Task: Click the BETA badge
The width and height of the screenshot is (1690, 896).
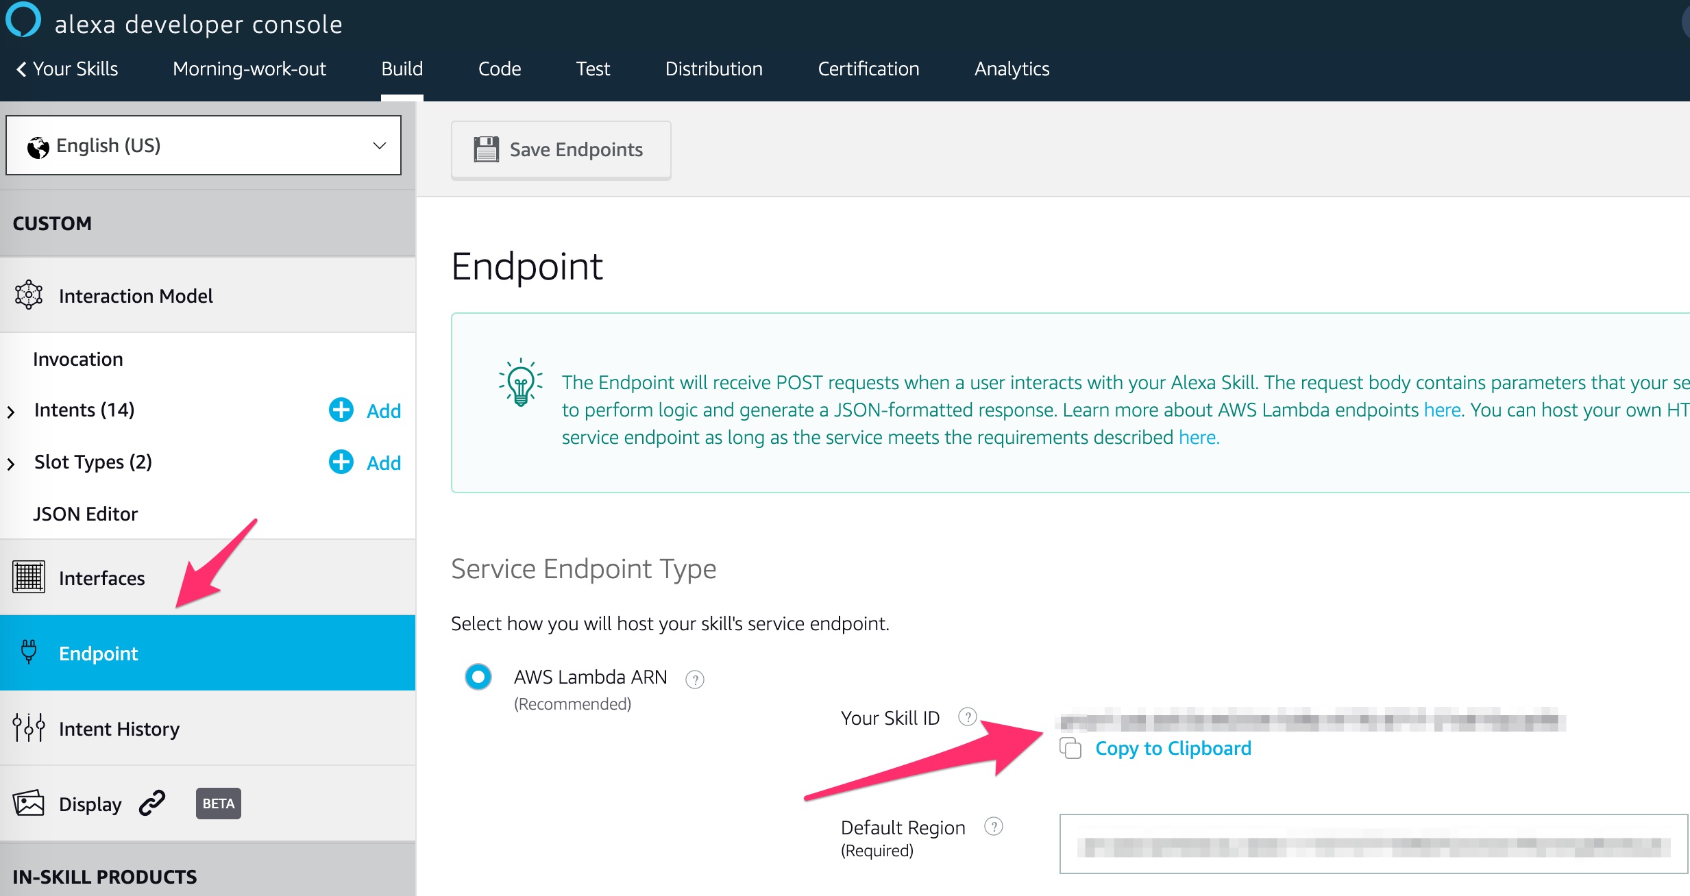Action: [219, 804]
